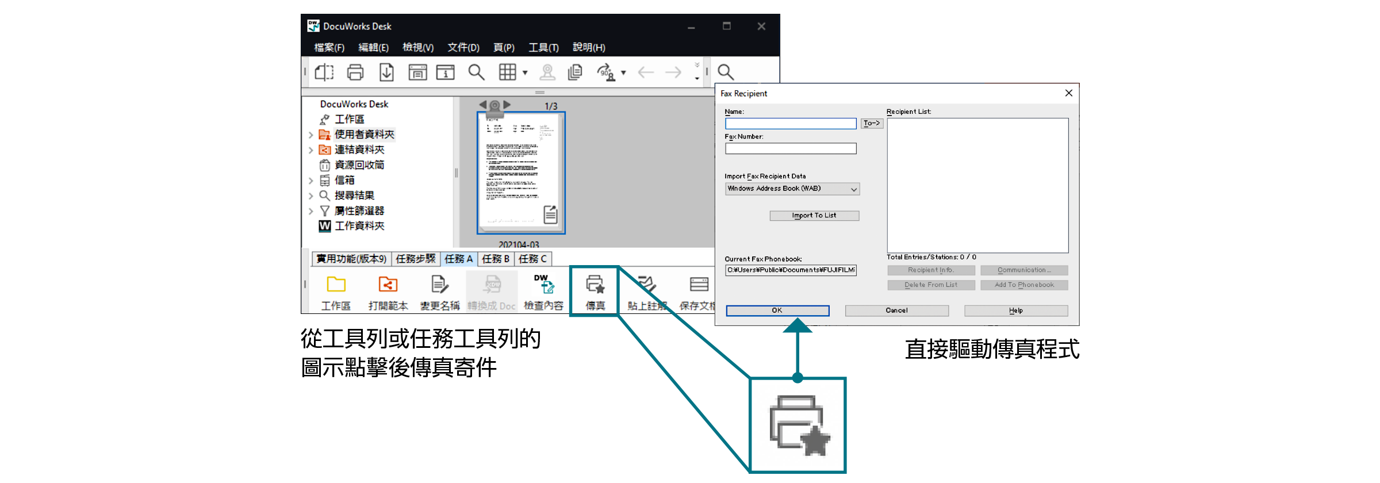The width and height of the screenshot is (1380, 483).
Task: Click the magnifier search icon in toolbar
Action: tap(476, 72)
